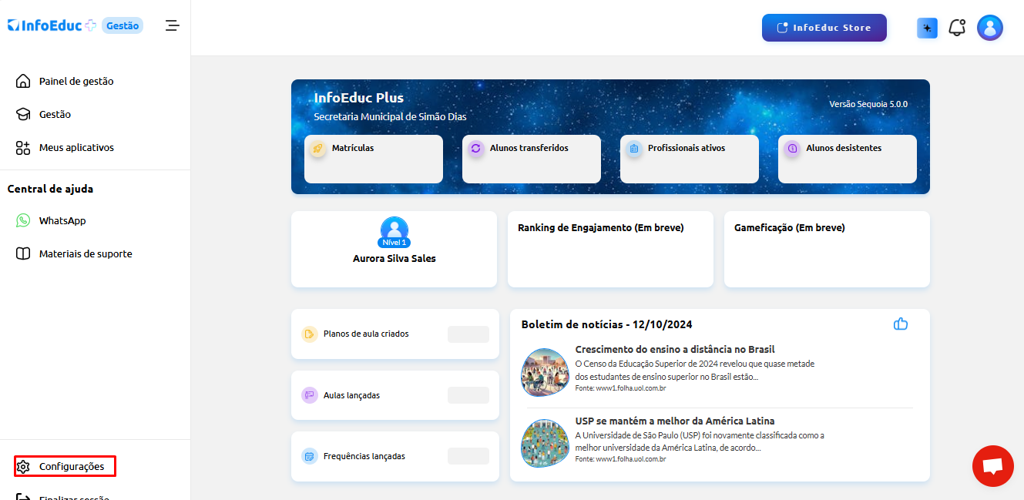Click the Gestão badge beside logo
Viewport: 1024px width, 500px height.
[123, 25]
